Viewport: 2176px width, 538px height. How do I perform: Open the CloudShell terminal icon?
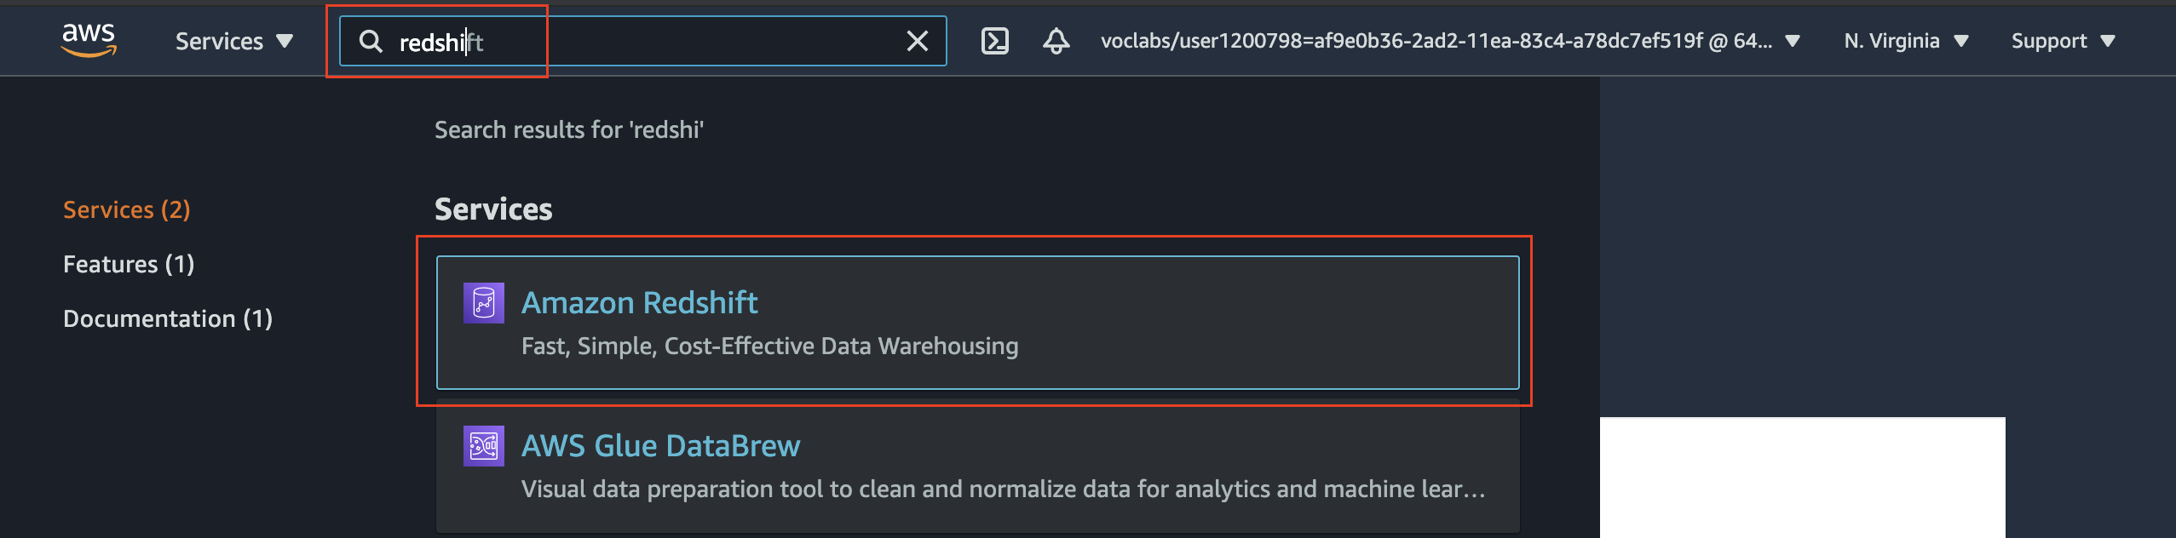pos(994,41)
